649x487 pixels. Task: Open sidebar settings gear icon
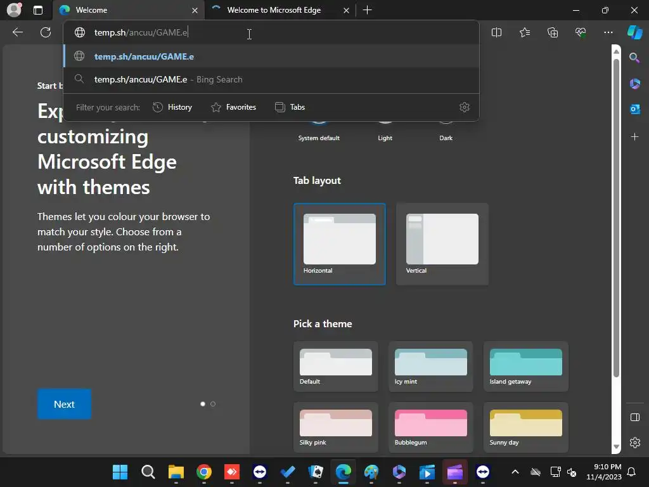click(634, 442)
